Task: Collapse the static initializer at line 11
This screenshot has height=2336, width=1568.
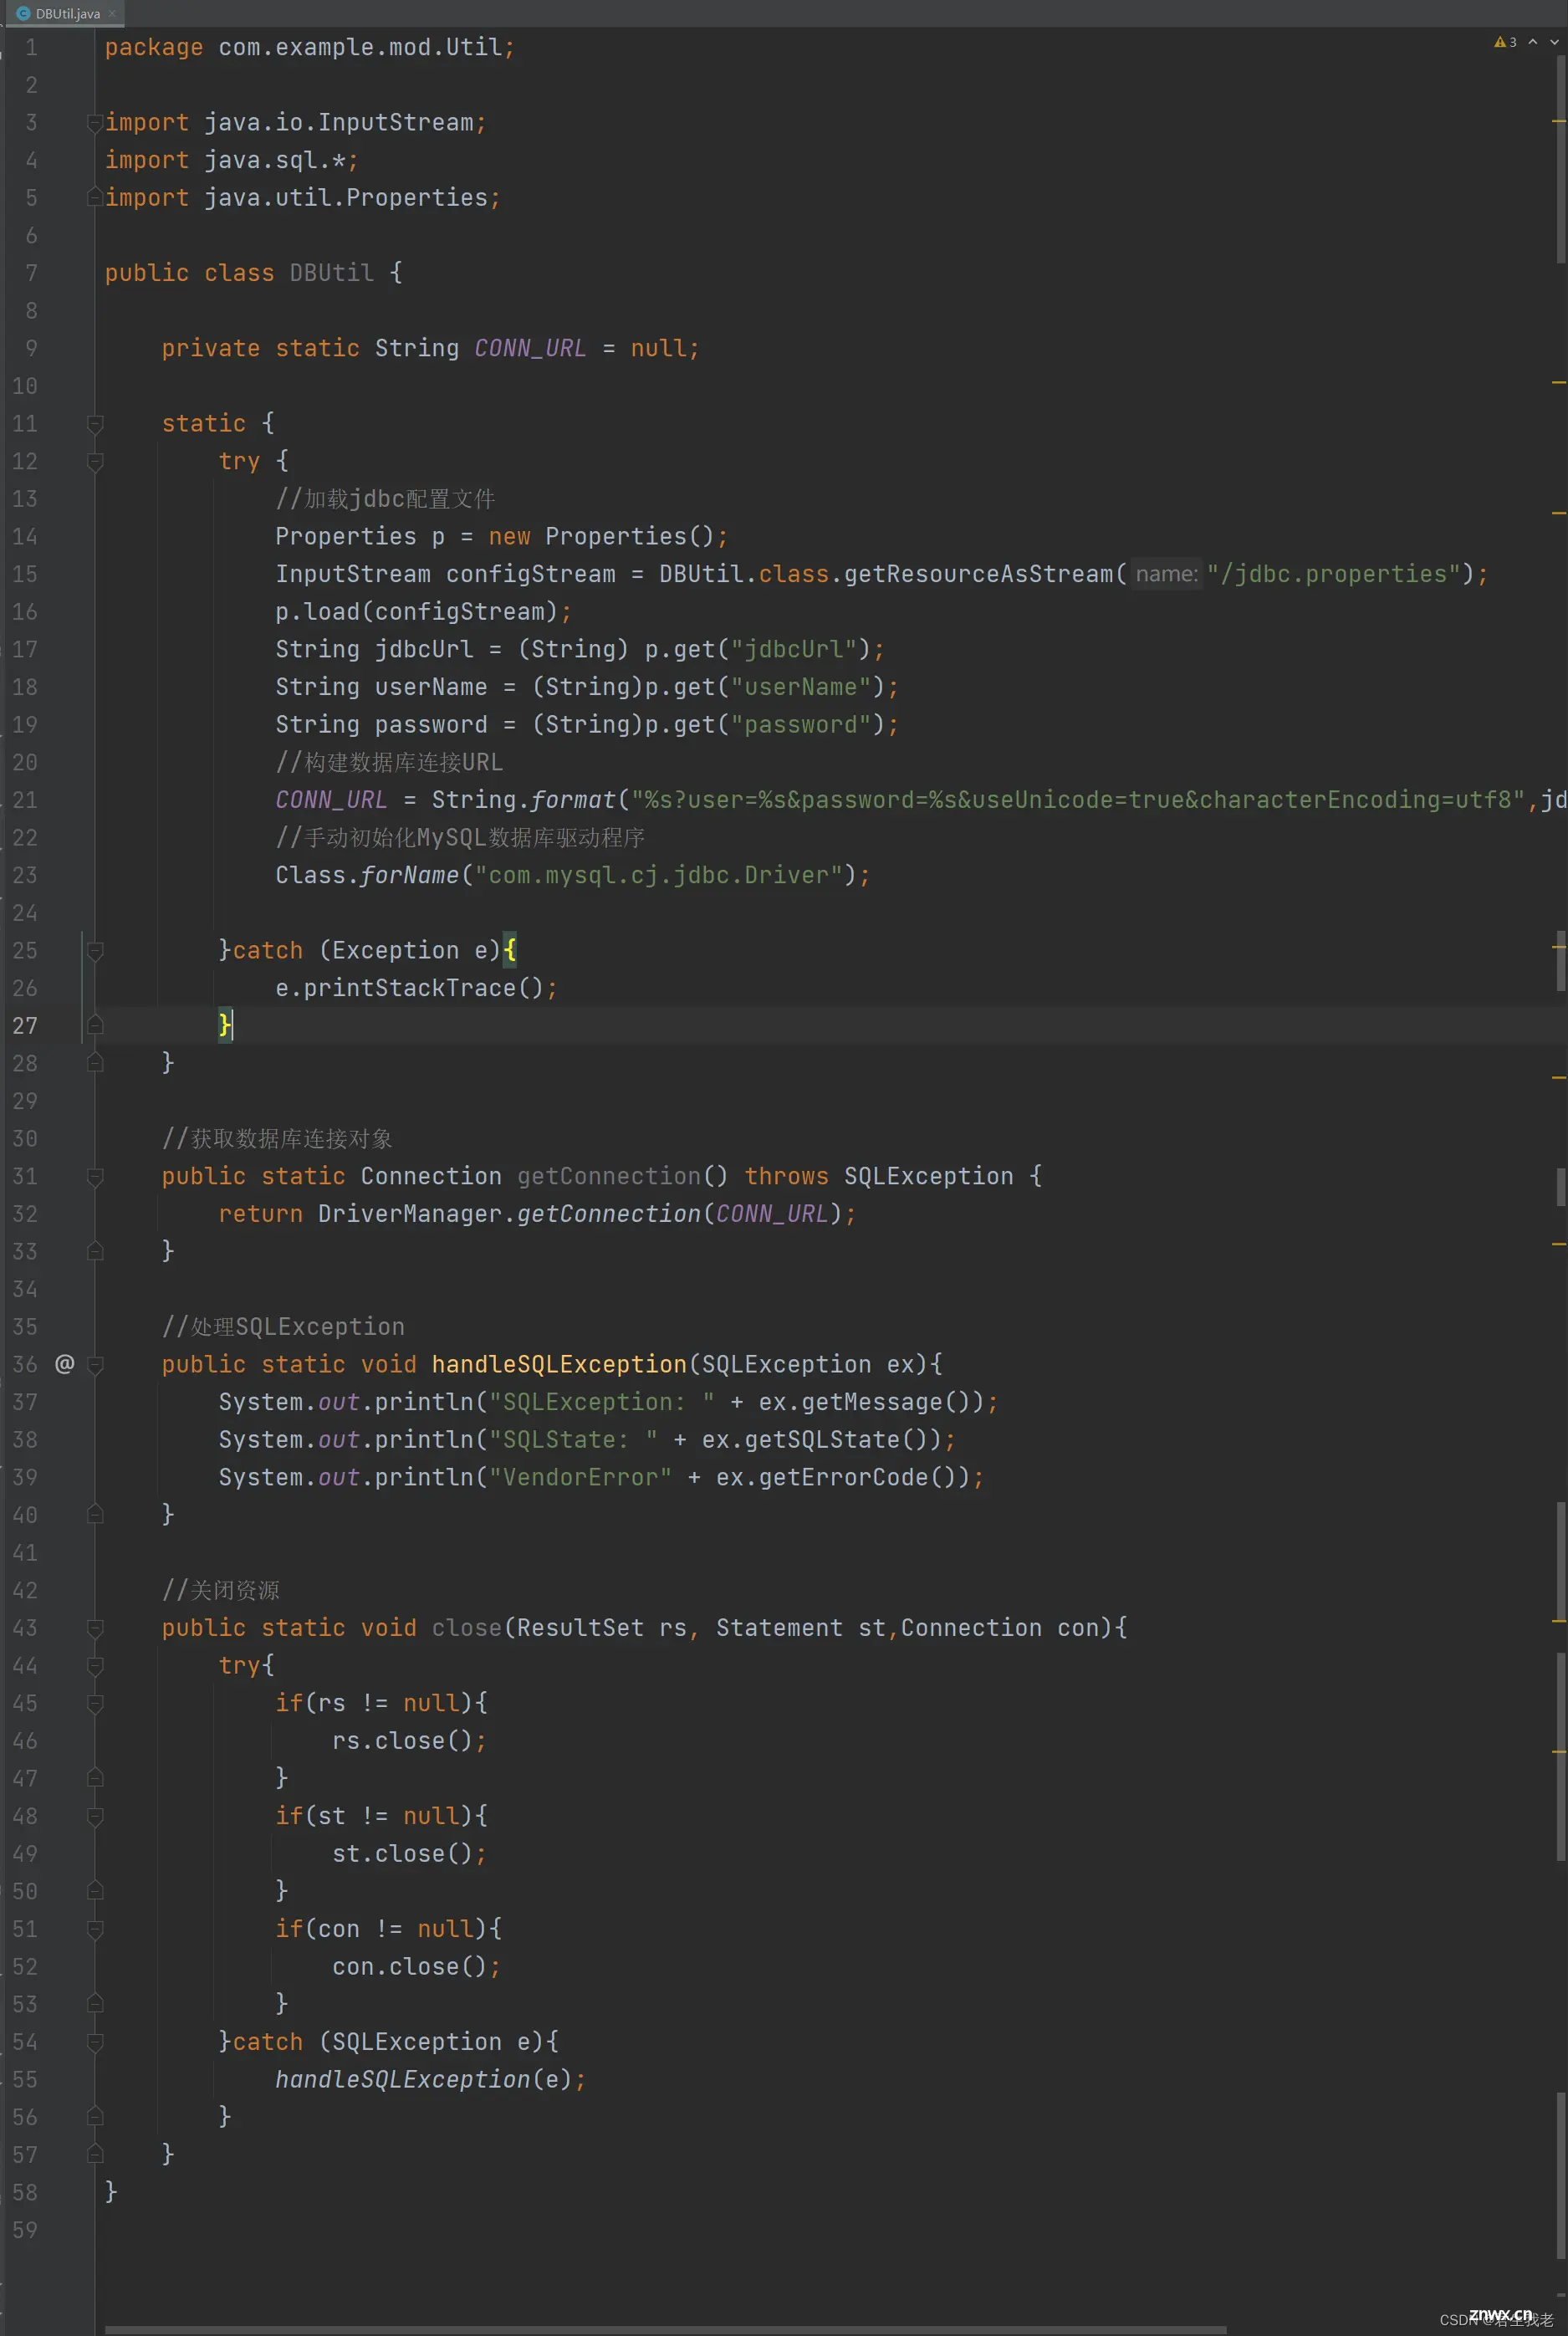Action: 95,423
